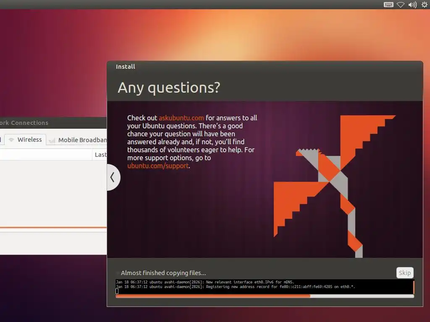Collapse the installer terminal log expander
Image resolution: width=430 pixels, height=322 pixels.
click(118, 273)
